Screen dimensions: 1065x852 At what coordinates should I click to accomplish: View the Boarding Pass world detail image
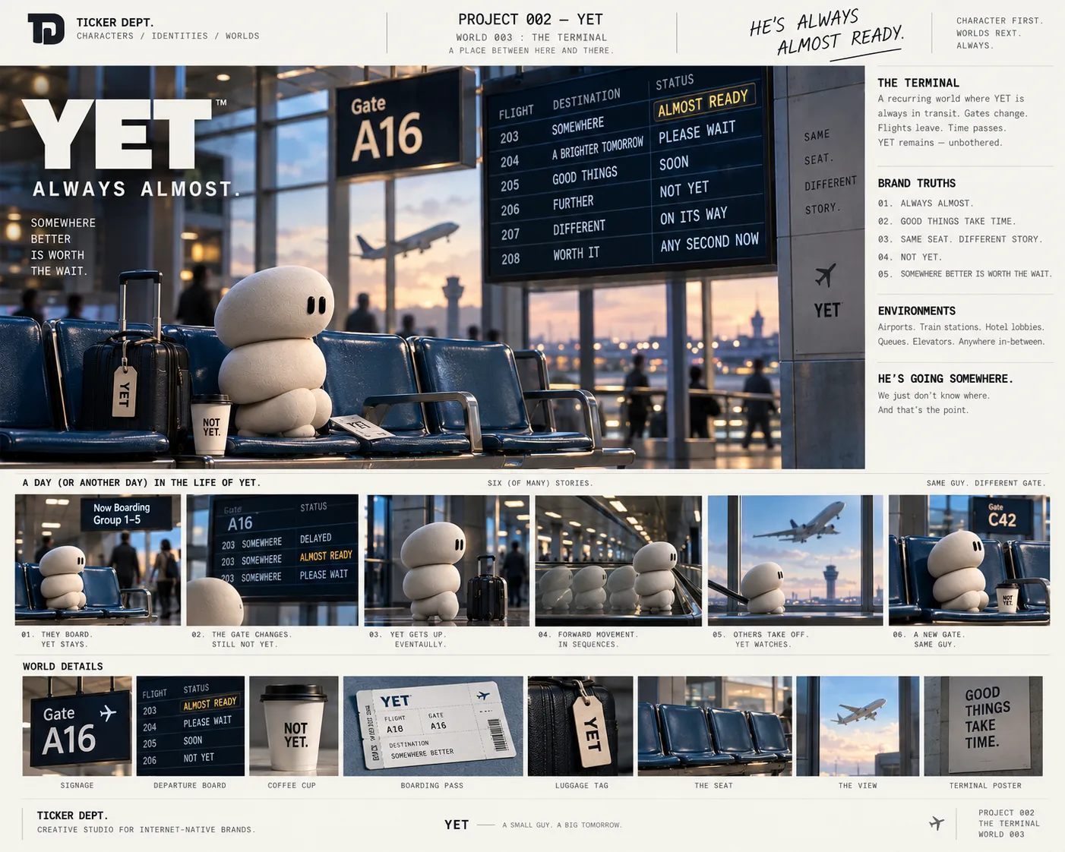433,726
